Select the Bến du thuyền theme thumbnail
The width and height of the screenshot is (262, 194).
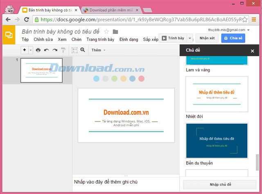point(217,140)
